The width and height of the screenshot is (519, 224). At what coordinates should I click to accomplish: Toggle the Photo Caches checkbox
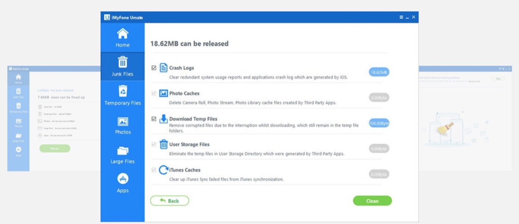154,94
